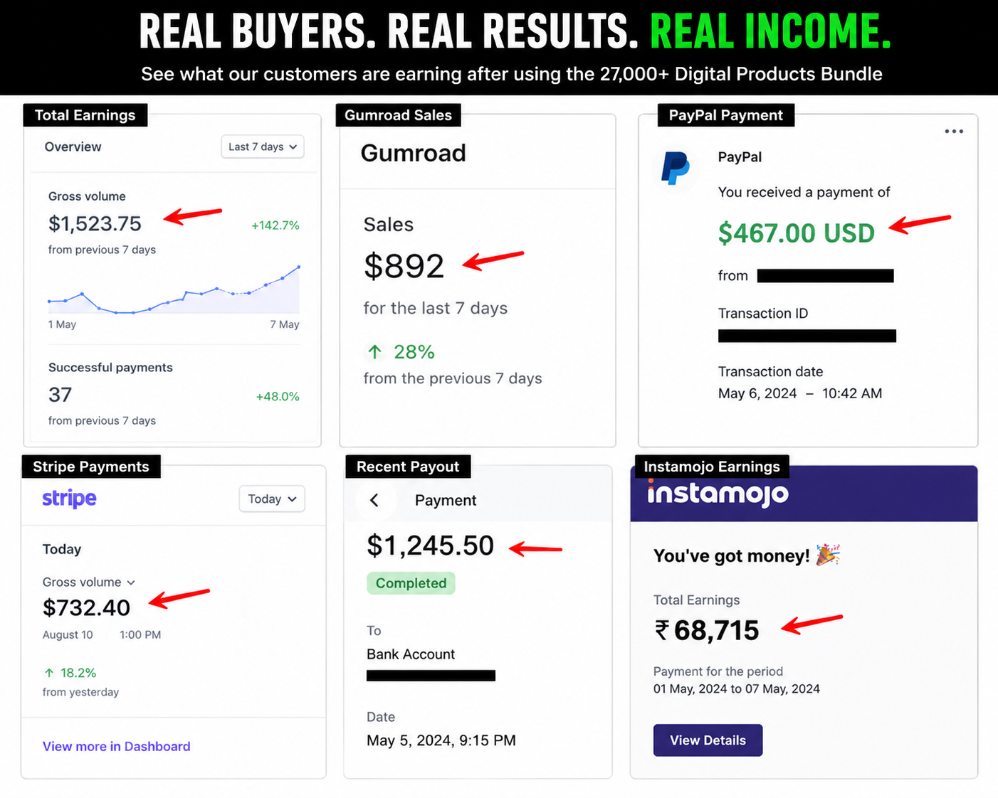Click the party popper emoji
This screenshot has height=798, width=998.
tap(828, 555)
